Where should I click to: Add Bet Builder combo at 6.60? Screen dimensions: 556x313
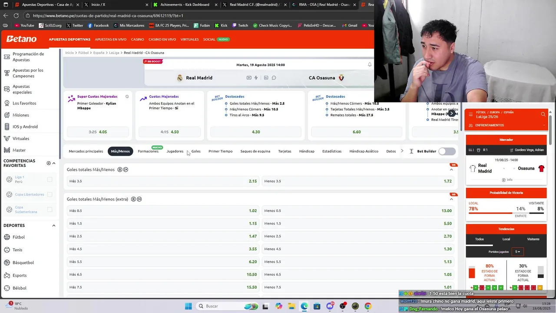point(357,132)
